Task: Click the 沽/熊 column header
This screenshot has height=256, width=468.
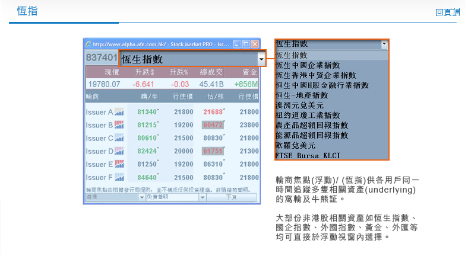Action: [x=216, y=97]
